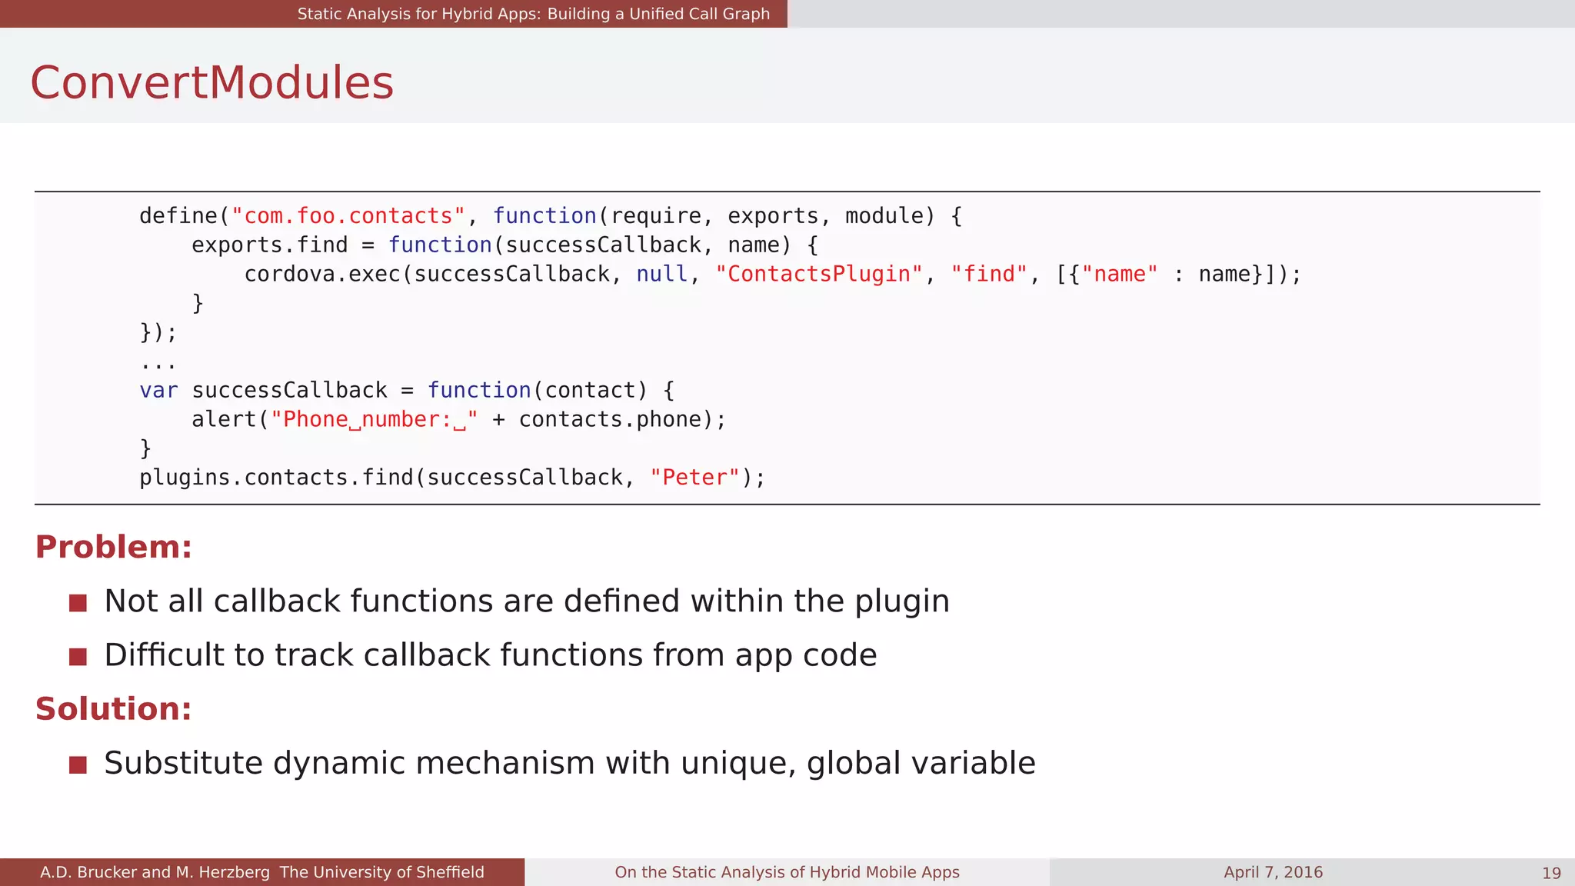The height and width of the screenshot is (886, 1575).
Task: Click the footer text 'A.D. Brucker and M. Herzberg The University of Sheffield'
Action: 262,872
